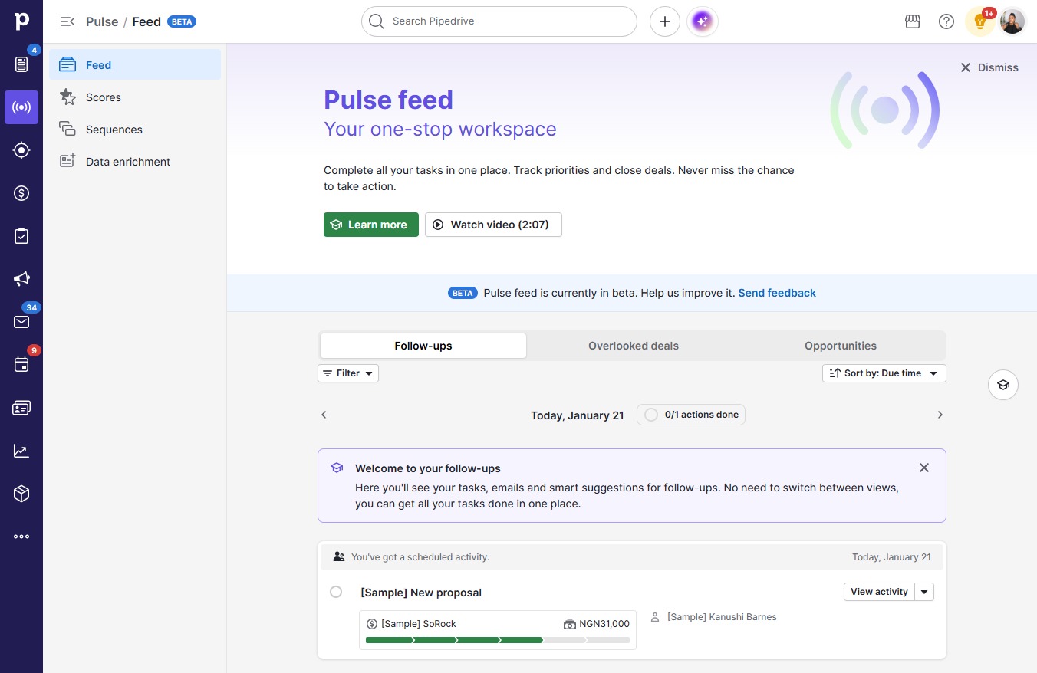Open Campaigns megaphone icon
The height and width of the screenshot is (673, 1037).
tap(21, 279)
